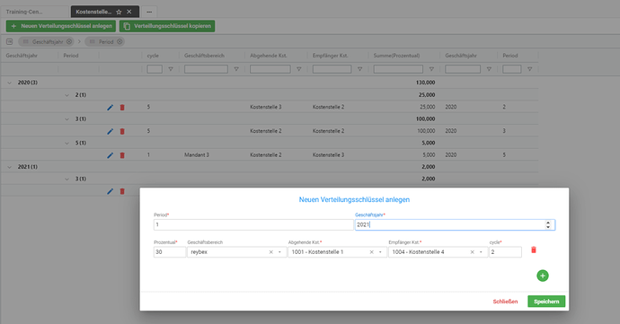Viewport: 620px width, 324px height.
Task: Edit the Kostenstelle 3 to Kostenstelle 2 row
Action: (110, 107)
